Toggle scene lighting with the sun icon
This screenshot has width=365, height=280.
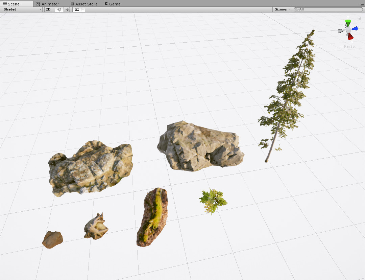(59, 9)
